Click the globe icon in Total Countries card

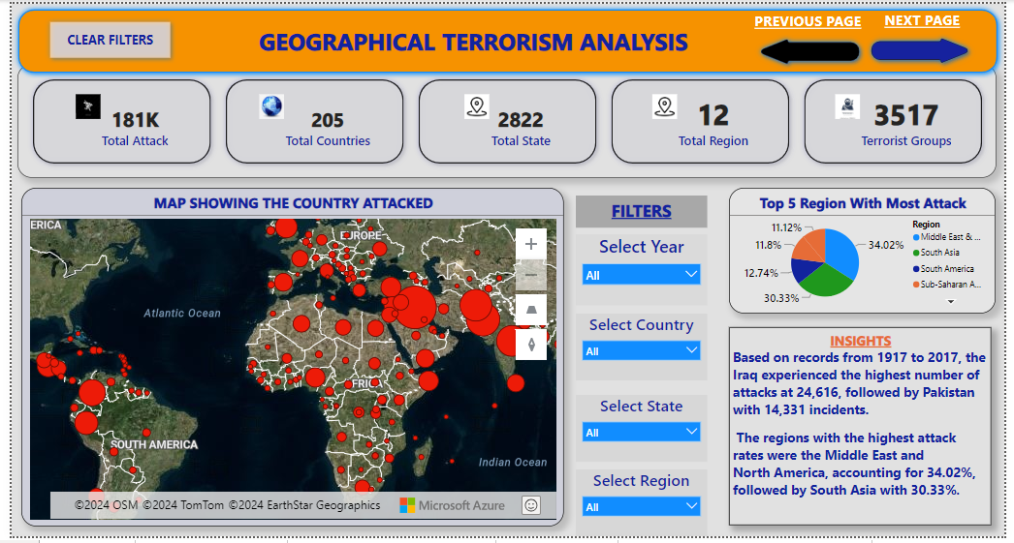[x=271, y=106]
